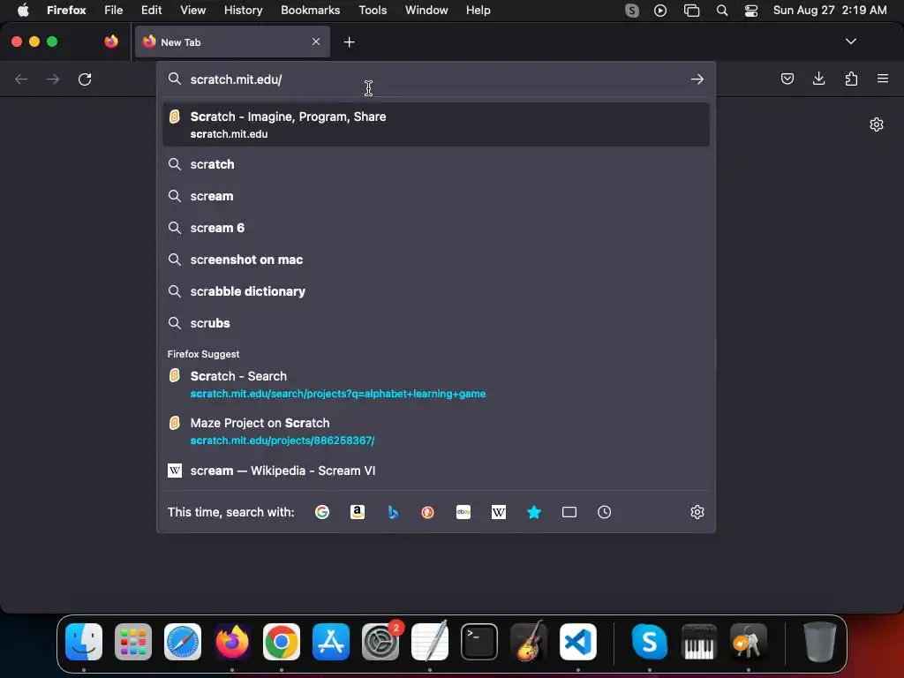Click the play-circle menu bar icon
904x678 pixels.
660,11
